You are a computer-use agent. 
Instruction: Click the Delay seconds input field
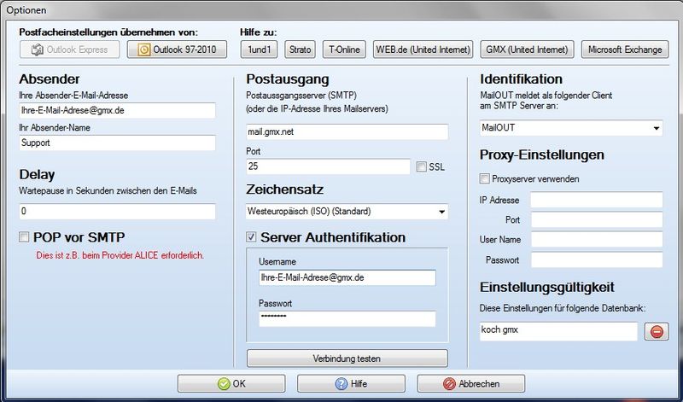[x=117, y=211]
